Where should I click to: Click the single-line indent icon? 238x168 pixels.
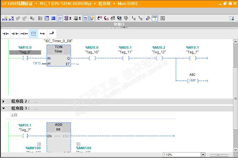134,18
